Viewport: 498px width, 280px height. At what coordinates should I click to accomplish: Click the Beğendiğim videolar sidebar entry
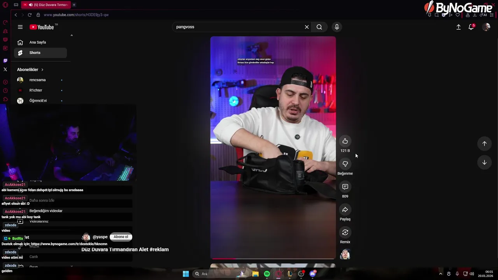tap(46, 211)
